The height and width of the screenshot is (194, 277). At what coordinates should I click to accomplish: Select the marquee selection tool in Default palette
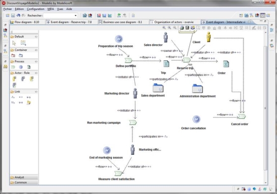(23, 43)
